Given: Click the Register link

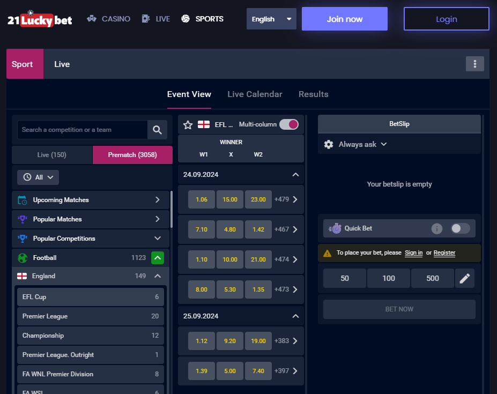Looking at the screenshot, I should pos(444,252).
